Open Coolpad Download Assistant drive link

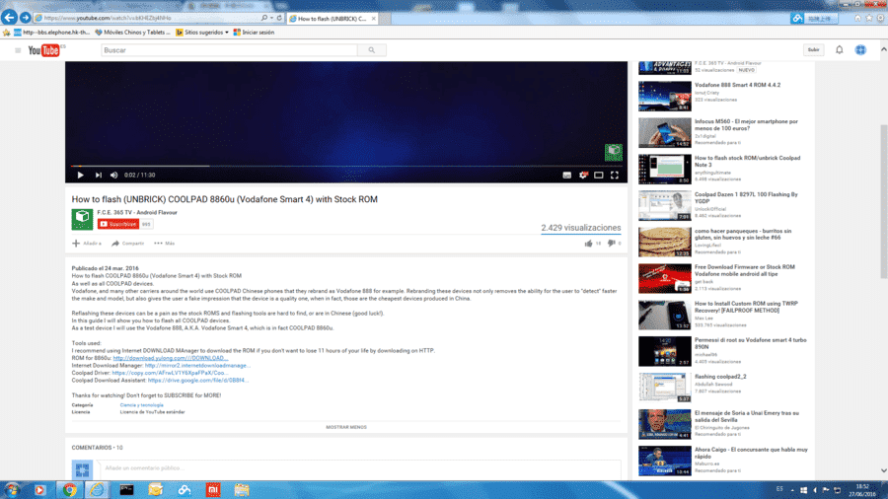198,381
